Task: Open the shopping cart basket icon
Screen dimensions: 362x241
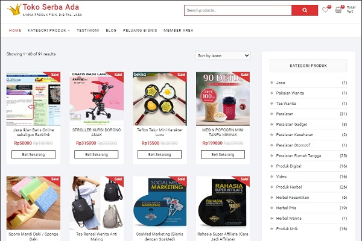Action: pos(338,10)
